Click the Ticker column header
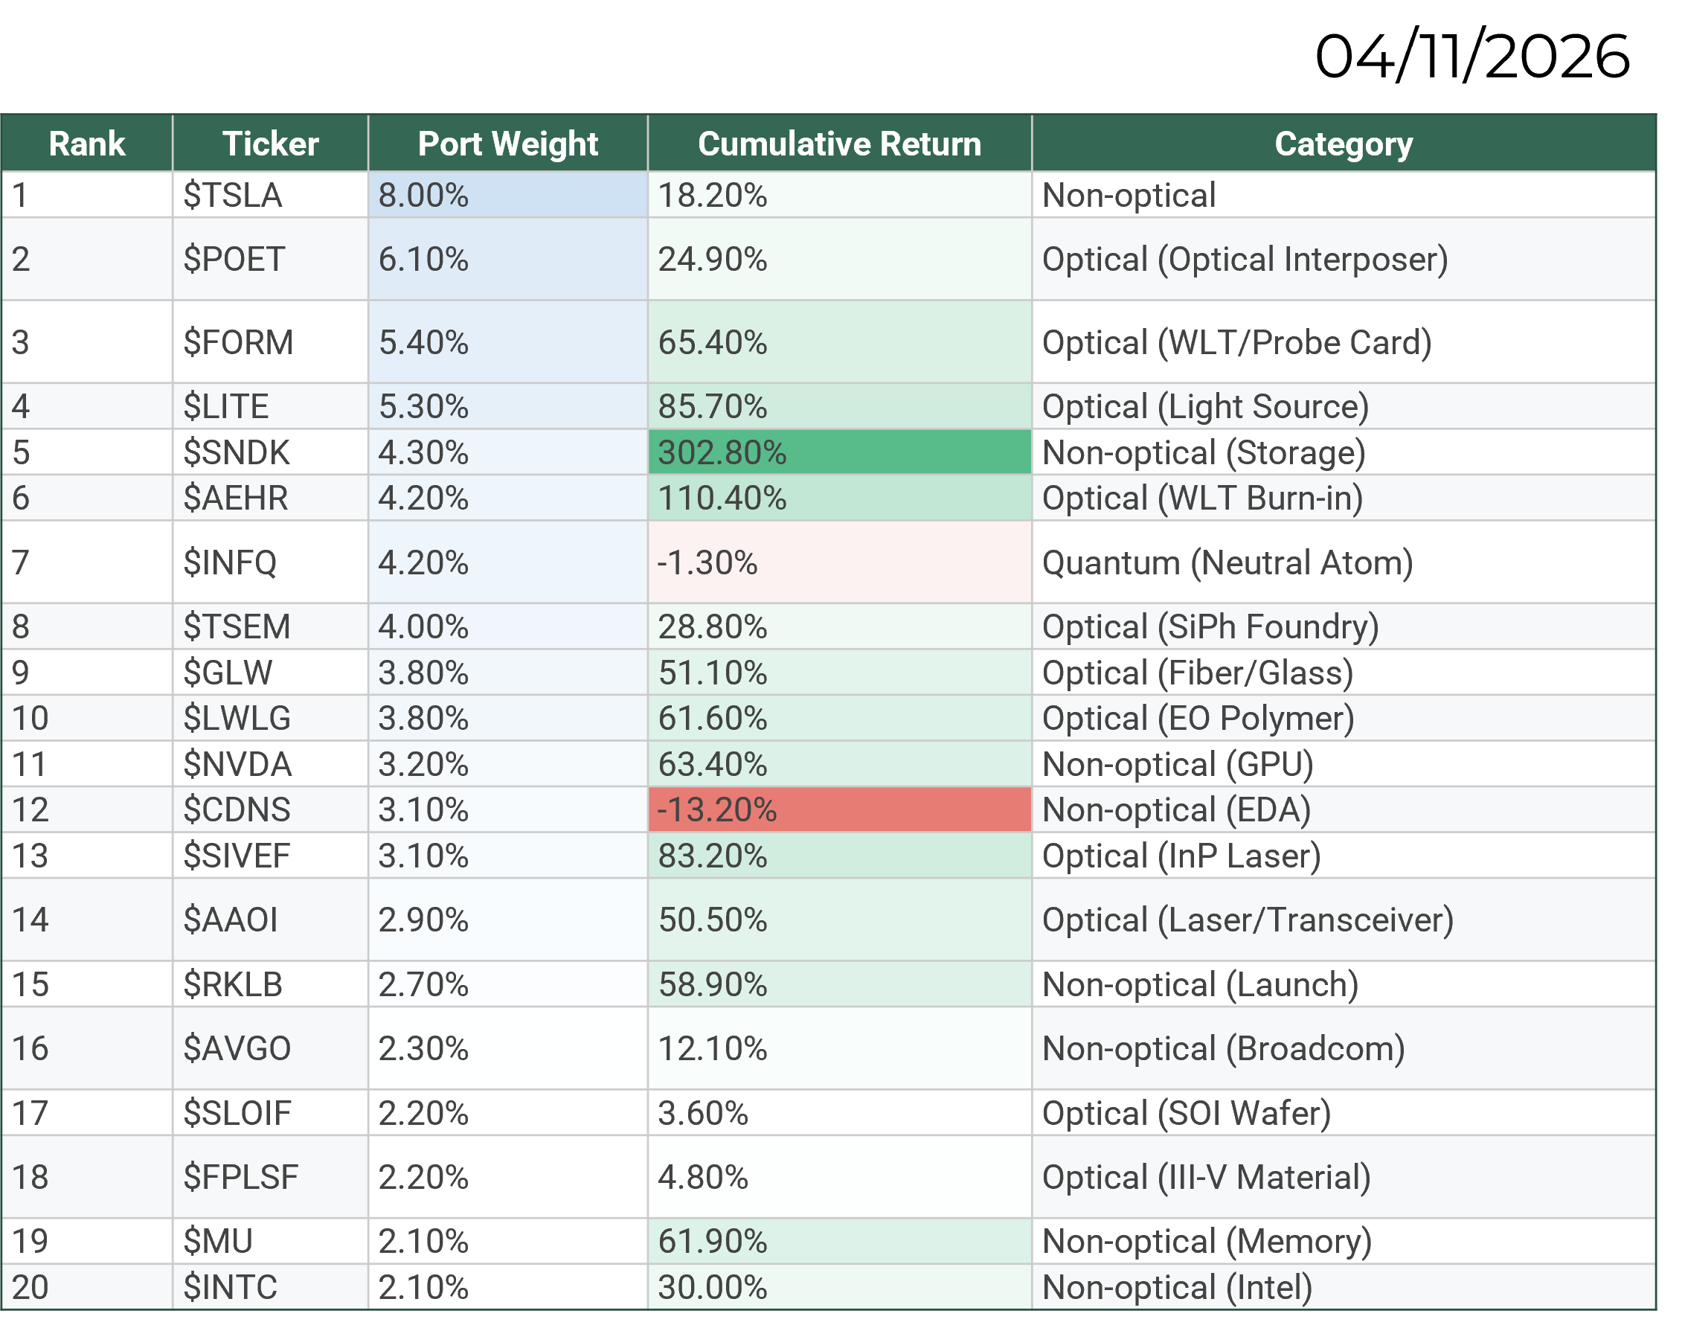Screen dimensions: 1685x1328 pos(270,144)
